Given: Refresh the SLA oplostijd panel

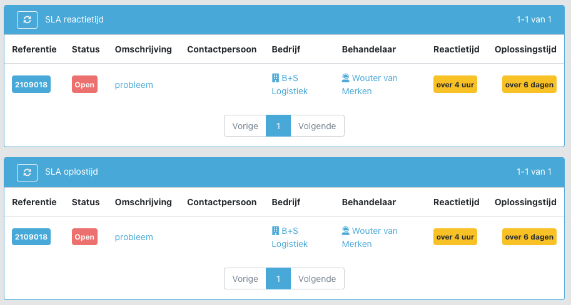Looking at the screenshot, I should [27, 173].
